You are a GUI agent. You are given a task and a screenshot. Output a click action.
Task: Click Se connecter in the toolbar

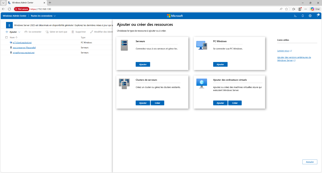coord(33,32)
